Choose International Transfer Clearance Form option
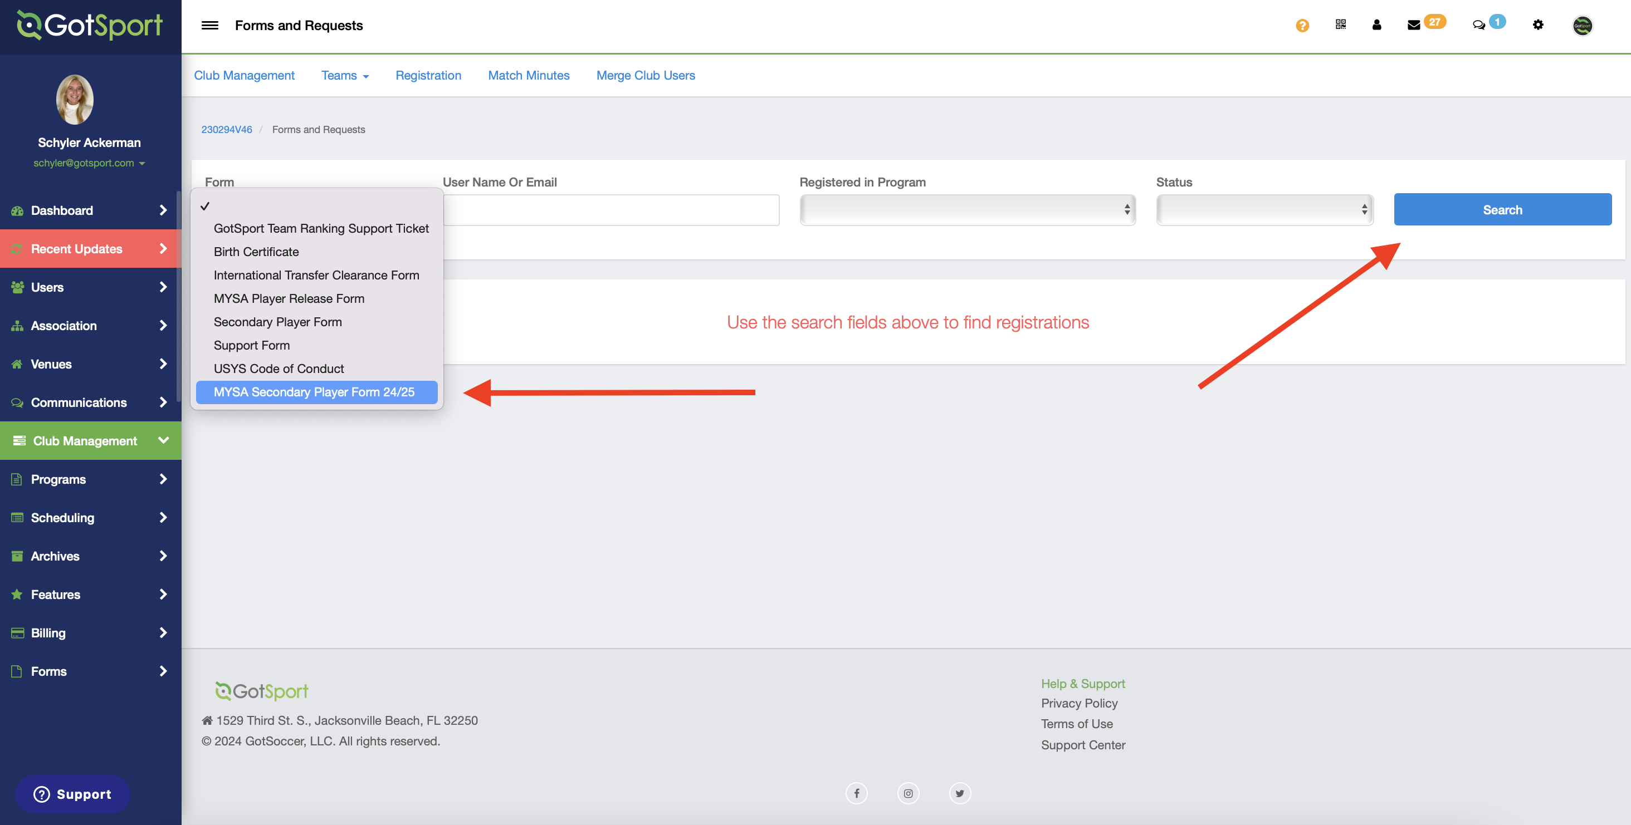Image resolution: width=1631 pixels, height=825 pixels. click(x=316, y=275)
